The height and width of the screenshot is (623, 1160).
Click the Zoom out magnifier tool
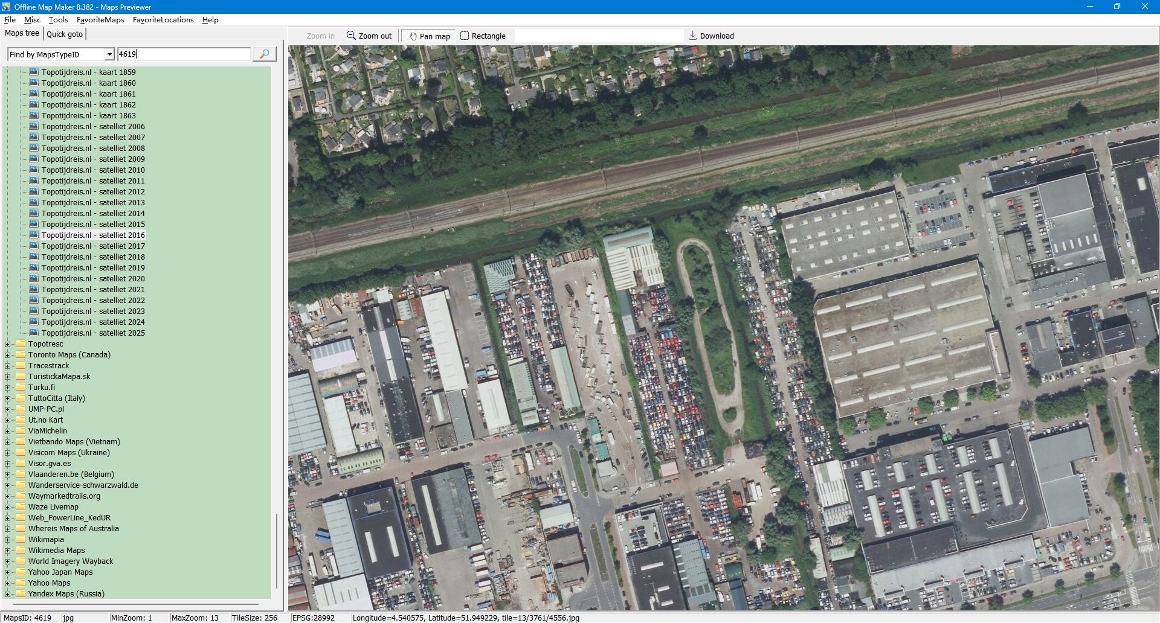(369, 36)
